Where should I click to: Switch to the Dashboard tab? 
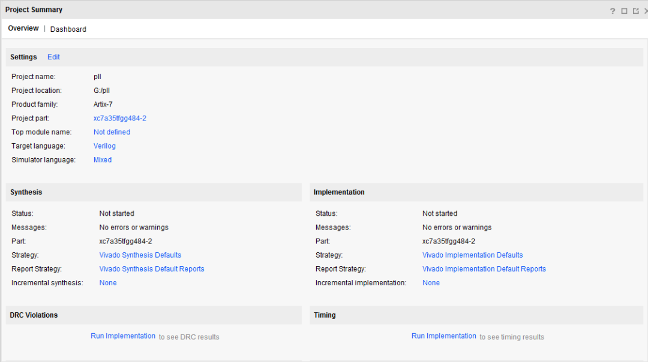coord(68,29)
